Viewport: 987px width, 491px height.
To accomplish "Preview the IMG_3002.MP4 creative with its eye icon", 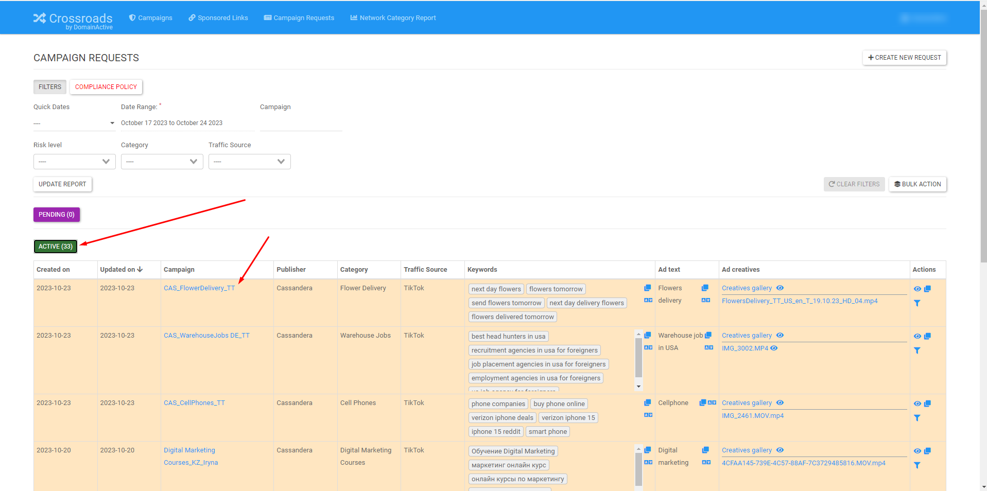I will 774,348.
